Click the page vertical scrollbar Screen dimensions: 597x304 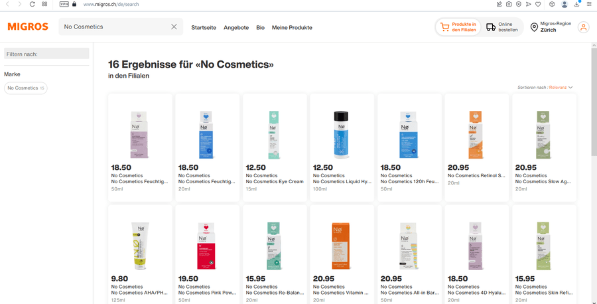[x=594, y=102]
